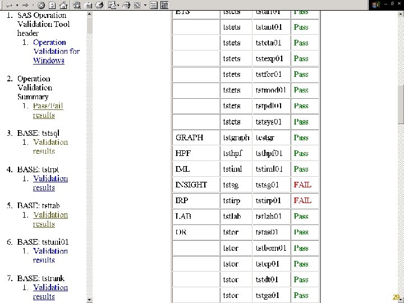Select the INSIGHT product cell

pyautogui.click(x=196, y=185)
